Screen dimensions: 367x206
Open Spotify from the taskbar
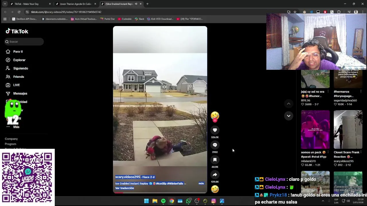163,201
